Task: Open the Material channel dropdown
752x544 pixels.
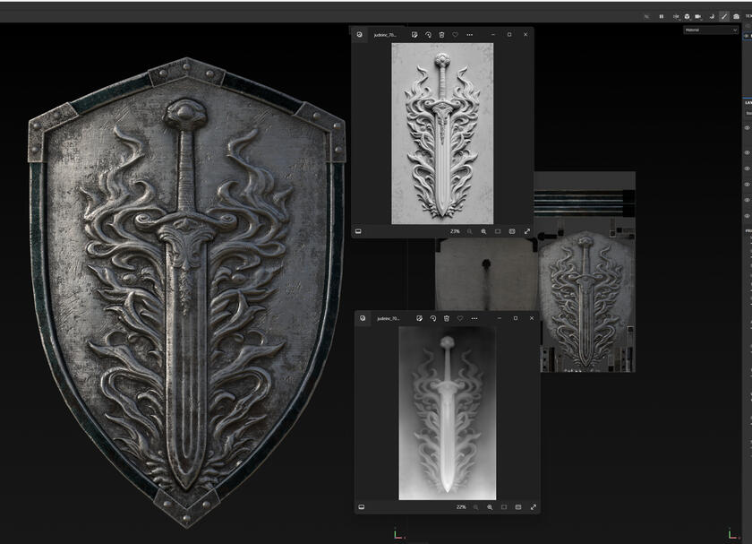Action: (711, 30)
